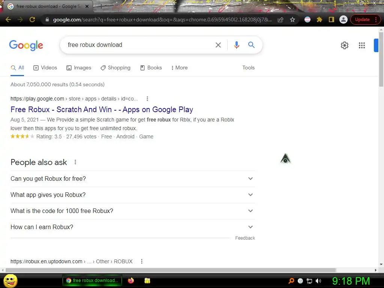The height and width of the screenshot is (288, 384).
Task: Share this page via address bar icon
Action: pos(280,19)
